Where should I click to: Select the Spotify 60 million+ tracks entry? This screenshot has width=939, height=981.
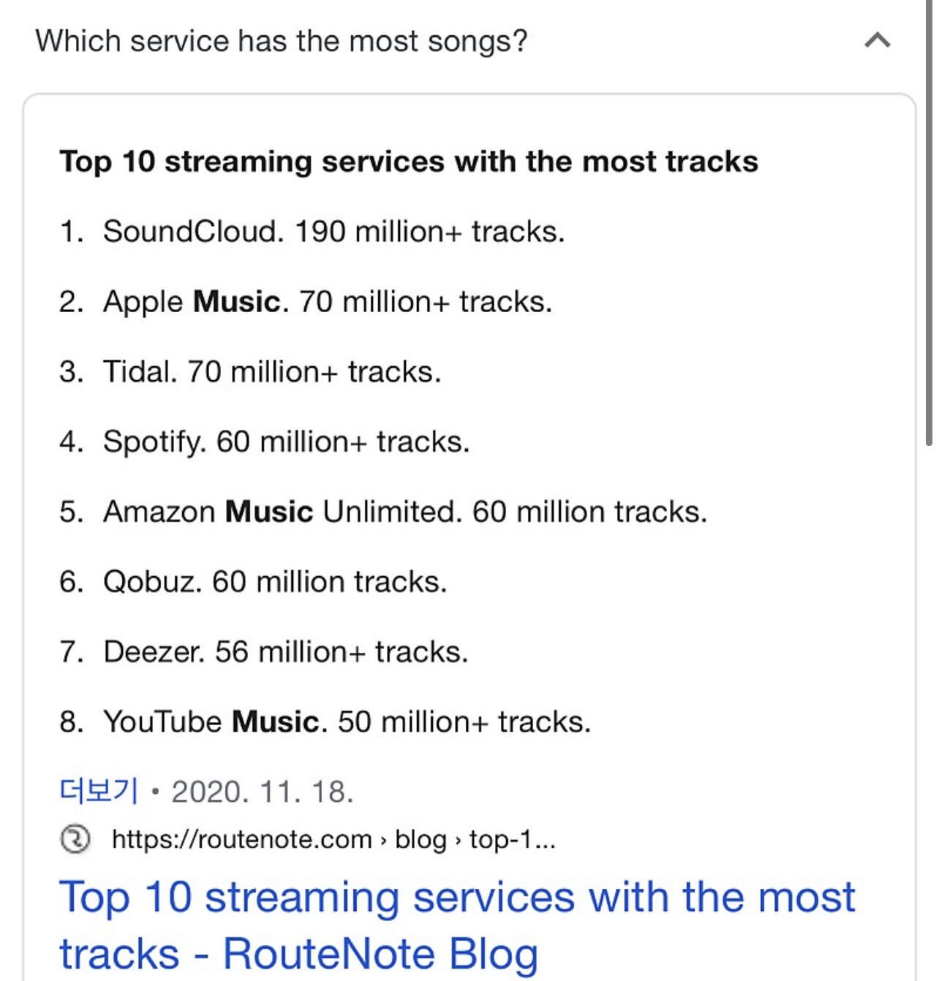(x=286, y=442)
